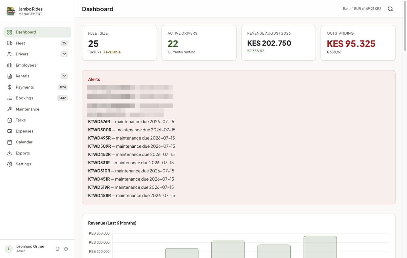
Task: Click the Outstanding KES 95.325 card
Action: point(358,43)
